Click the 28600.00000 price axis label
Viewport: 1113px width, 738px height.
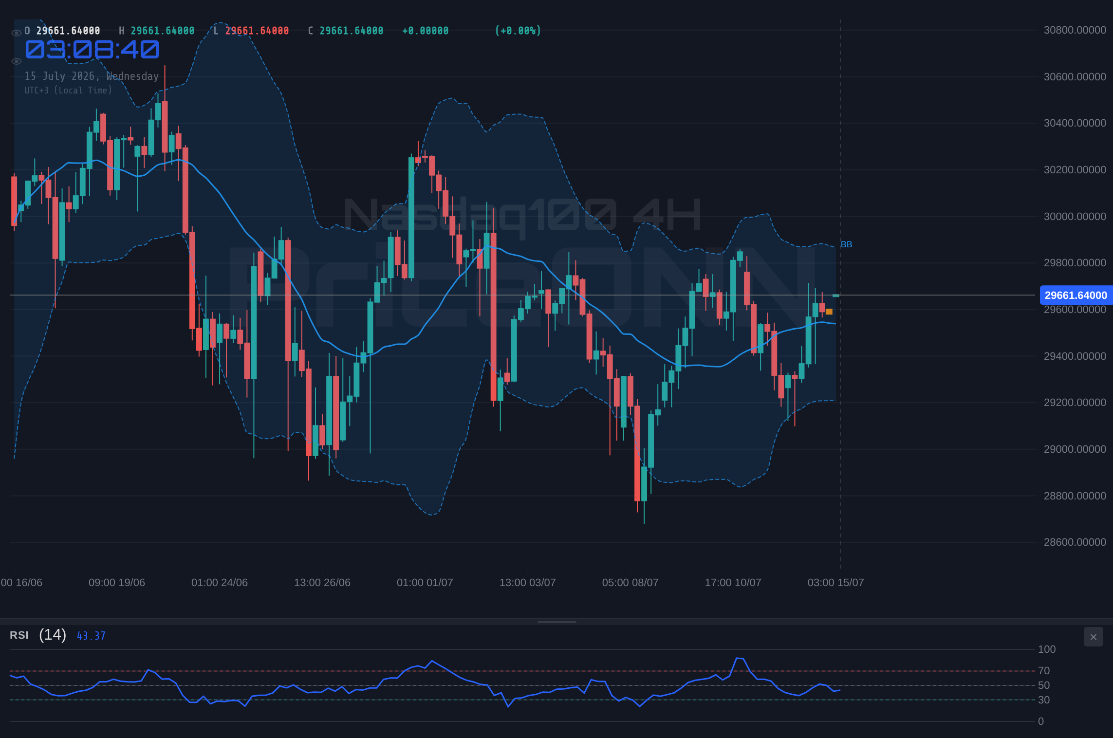point(1075,542)
